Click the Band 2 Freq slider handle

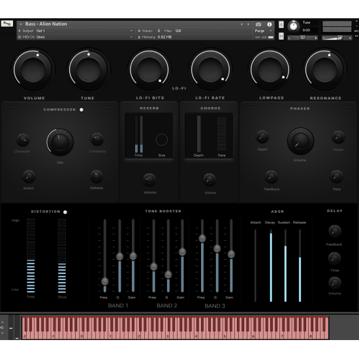click(x=153, y=266)
